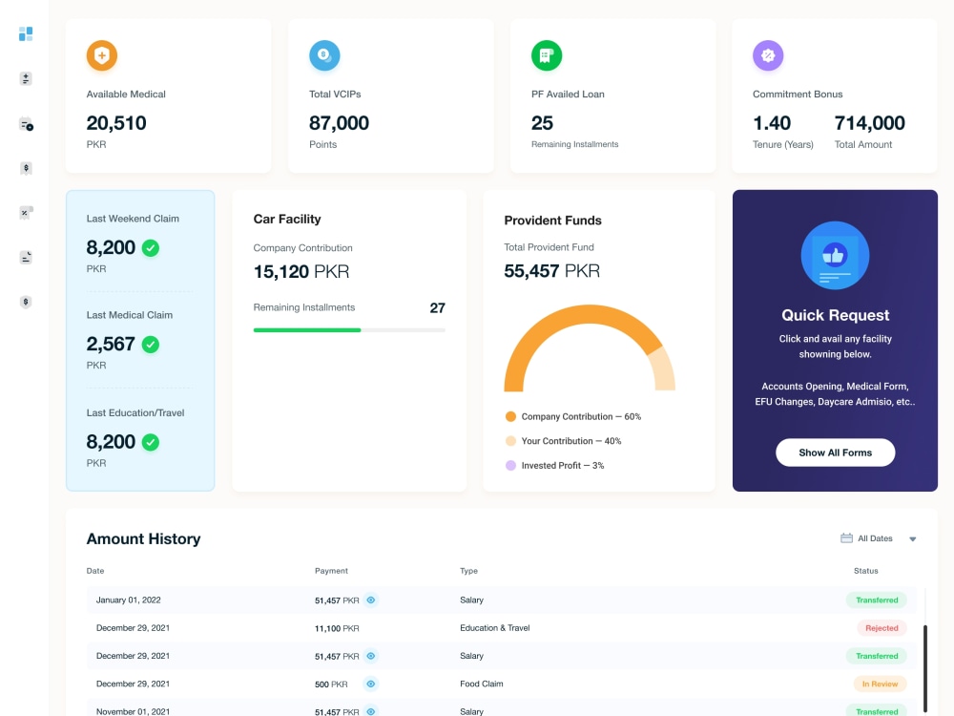Click the Amount History heading
The height and width of the screenshot is (716, 954).
pyautogui.click(x=144, y=538)
